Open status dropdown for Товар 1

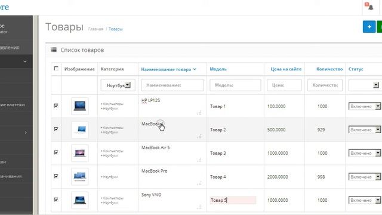pos(365,106)
